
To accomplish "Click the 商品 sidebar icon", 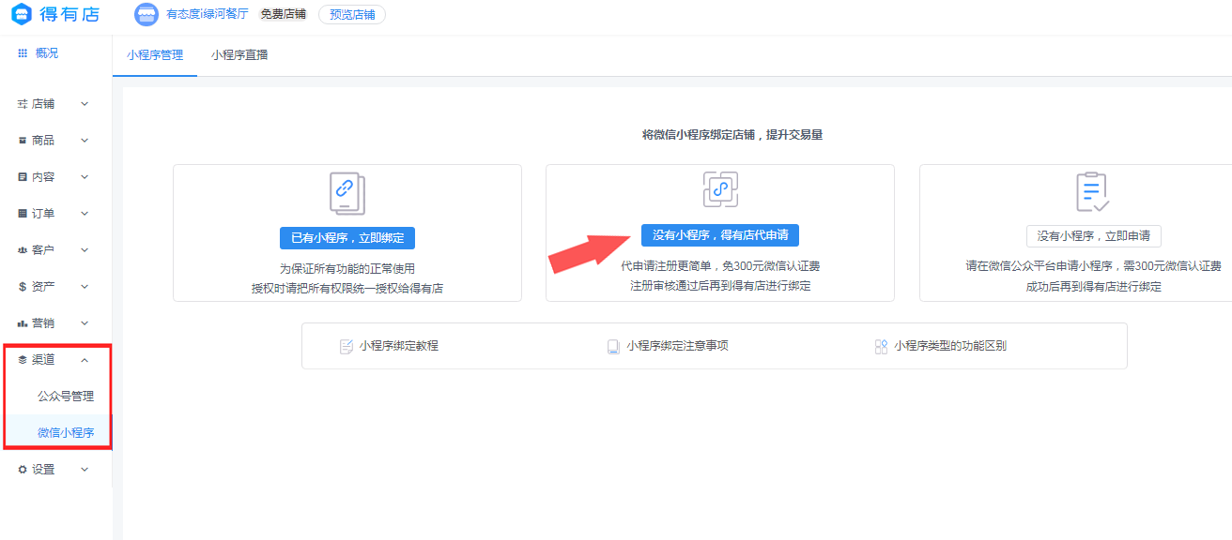I will point(23,141).
